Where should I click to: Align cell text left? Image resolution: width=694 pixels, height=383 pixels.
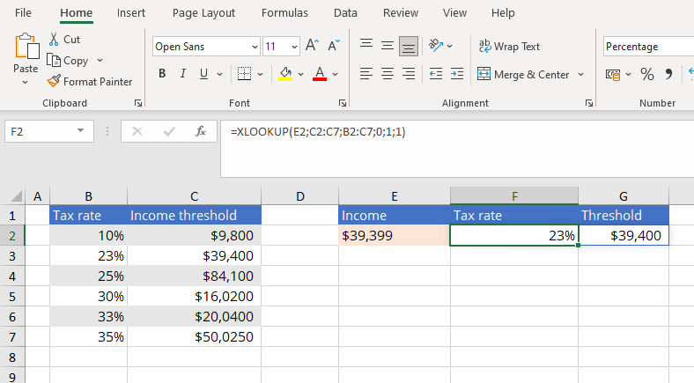(366, 74)
